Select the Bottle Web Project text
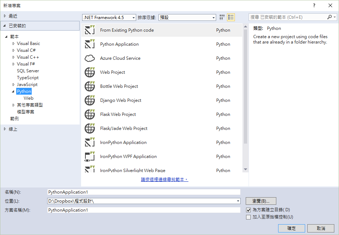339x235 pixels. (x=119, y=86)
